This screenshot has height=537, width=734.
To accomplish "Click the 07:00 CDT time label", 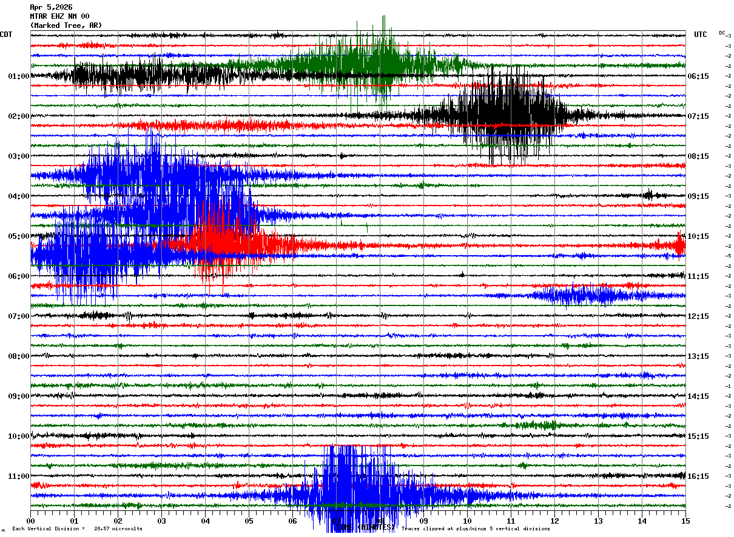I will tap(19, 316).
